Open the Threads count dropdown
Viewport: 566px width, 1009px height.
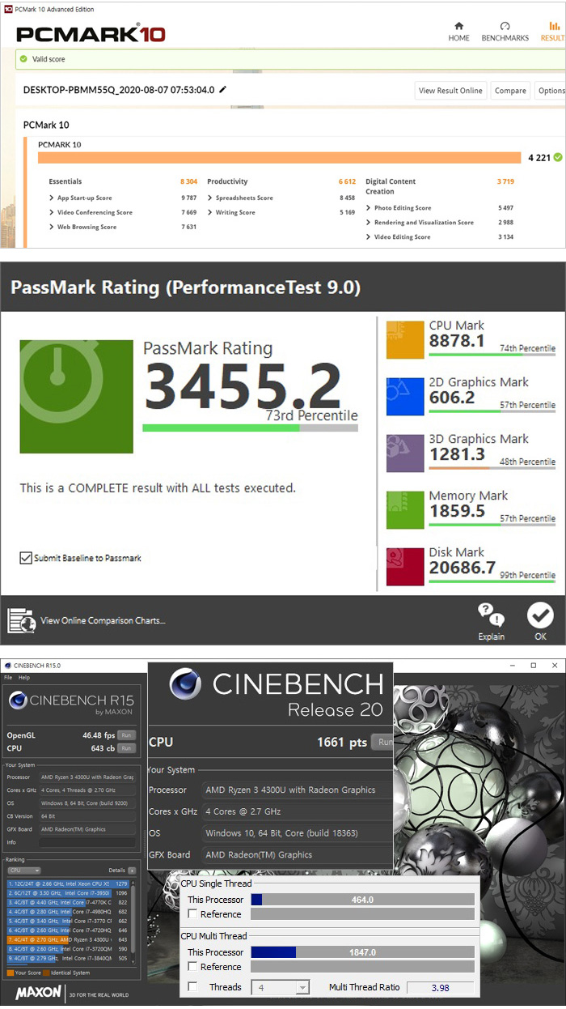281,987
